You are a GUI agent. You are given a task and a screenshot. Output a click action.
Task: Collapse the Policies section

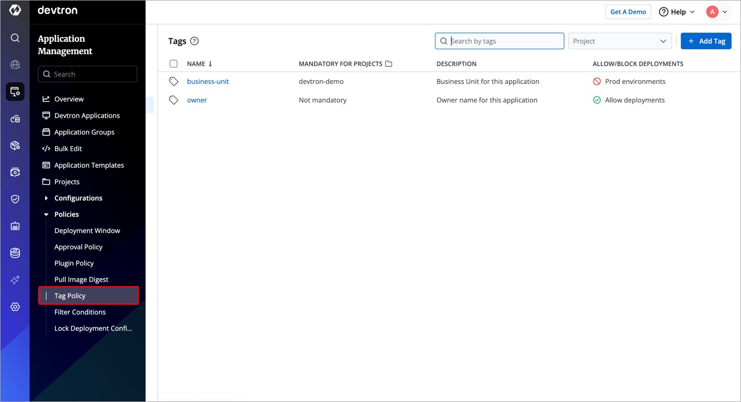[66, 214]
